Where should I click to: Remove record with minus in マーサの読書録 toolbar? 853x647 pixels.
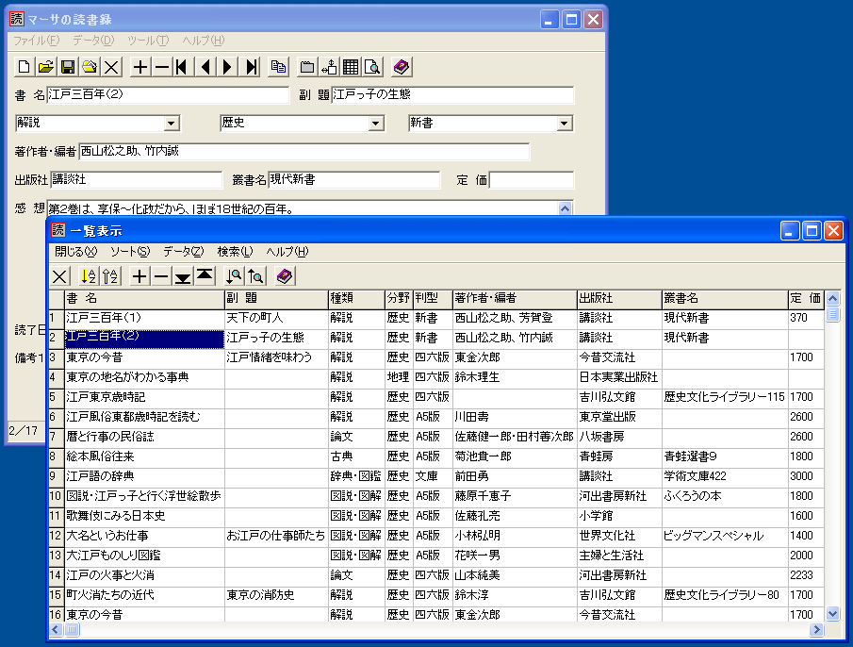[161, 67]
